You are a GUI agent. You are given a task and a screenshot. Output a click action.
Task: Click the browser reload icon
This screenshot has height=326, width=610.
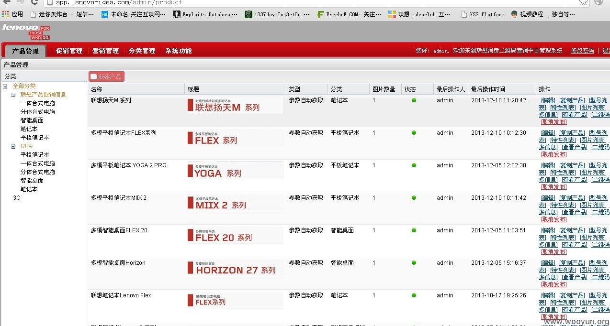coord(34,2)
